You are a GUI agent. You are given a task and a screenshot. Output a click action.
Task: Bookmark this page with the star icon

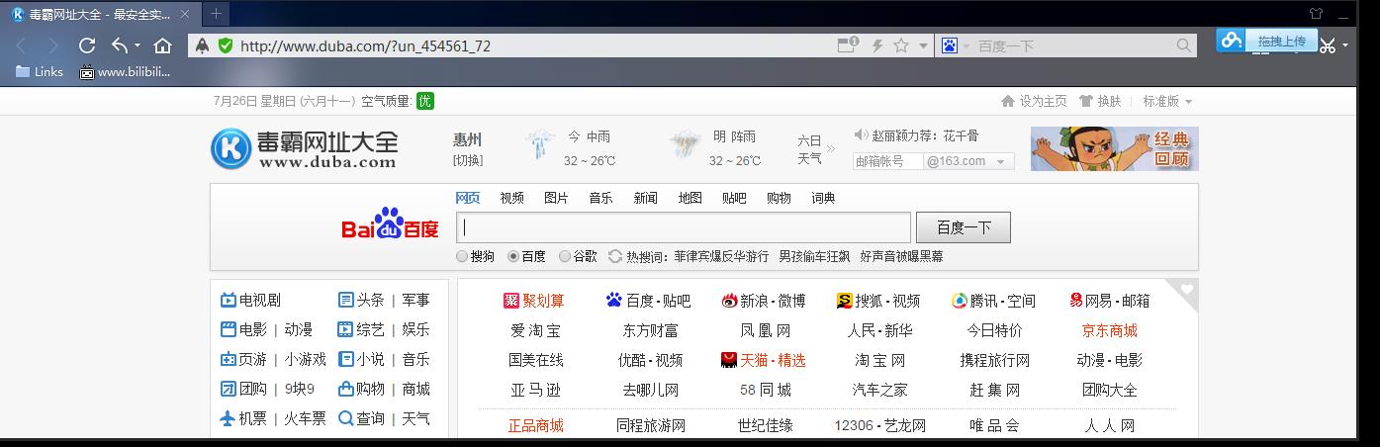pos(901,45)
